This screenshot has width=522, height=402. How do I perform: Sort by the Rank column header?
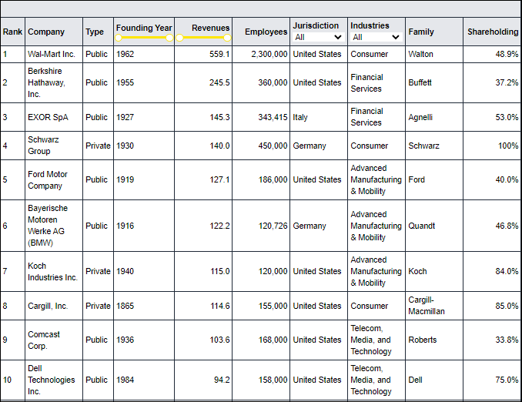[12, 32]
